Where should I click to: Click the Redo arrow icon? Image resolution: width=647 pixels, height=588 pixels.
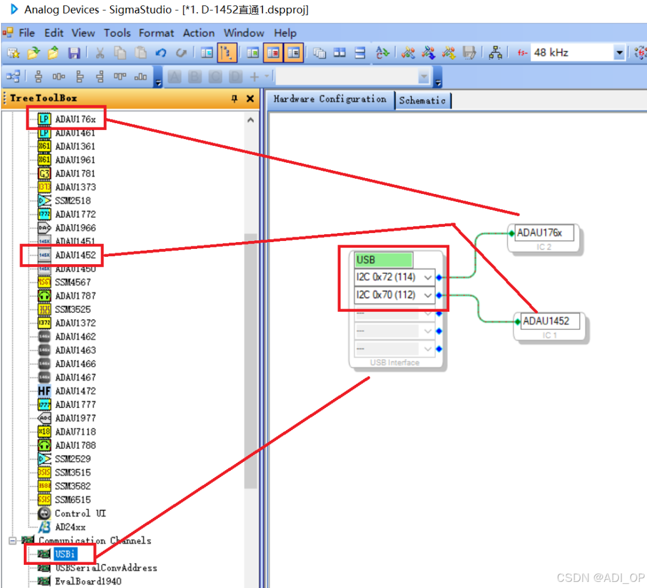(x=181, y=53)
